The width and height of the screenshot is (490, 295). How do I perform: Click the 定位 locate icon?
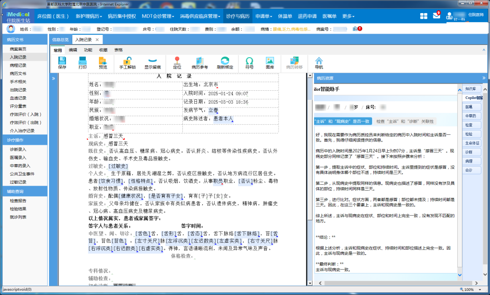coord(177,63)
